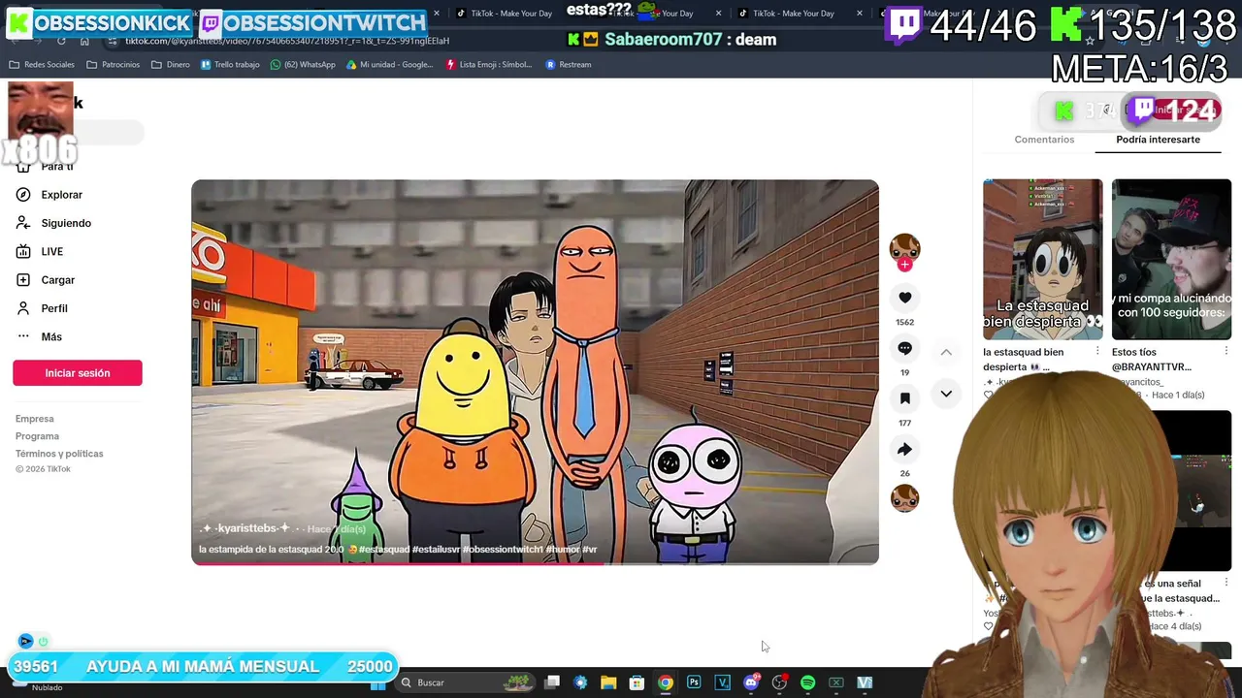Image resolution: width=1242 pixels, height=698 pixels.
Task: Open more options for 'la estasquad bien despierta'
Action: (1097, 351)
